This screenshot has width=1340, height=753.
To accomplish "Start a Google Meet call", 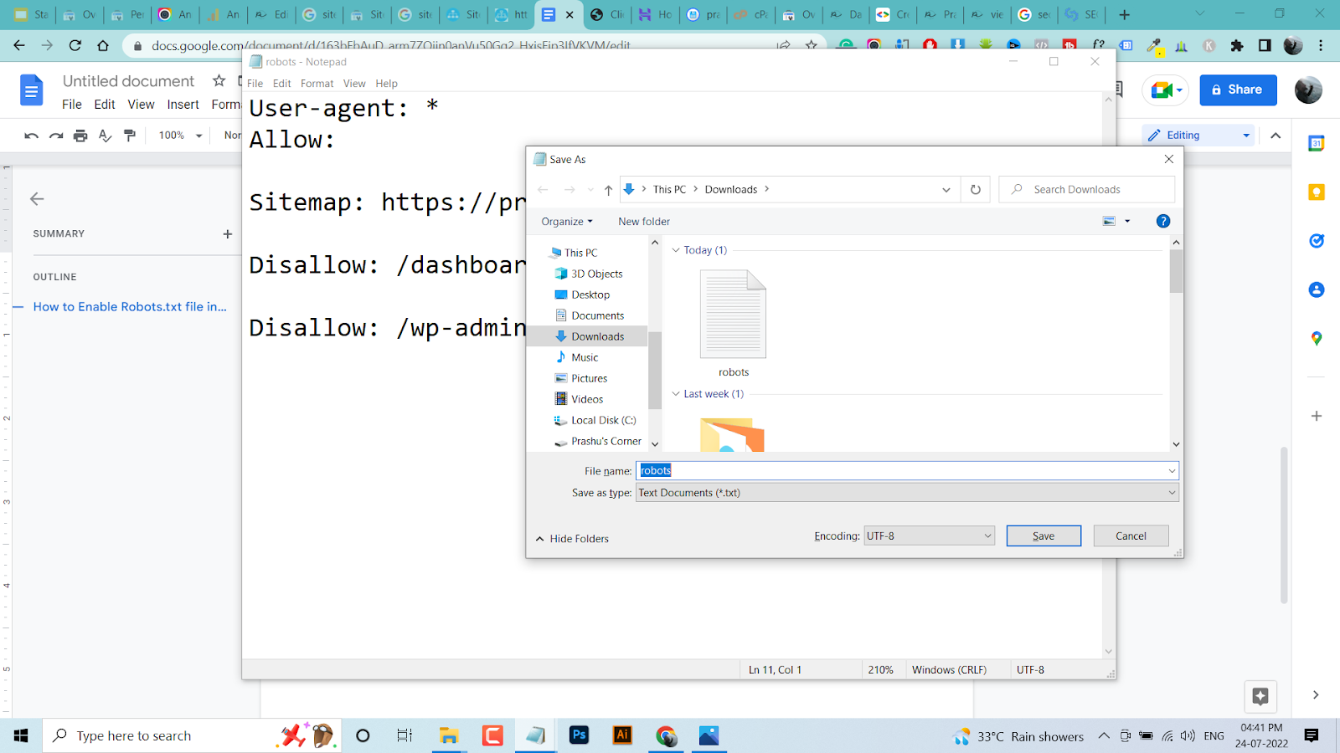I will click(x=1165, y=90).
